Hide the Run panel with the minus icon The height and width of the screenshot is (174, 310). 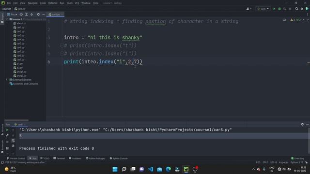point(308,124)
